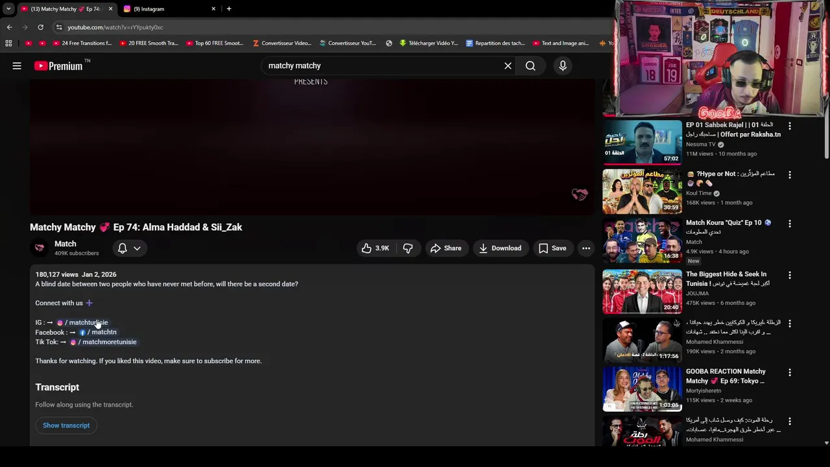Download the video
The height and width of the screenshot is (467, 830).
pos(500,248)
